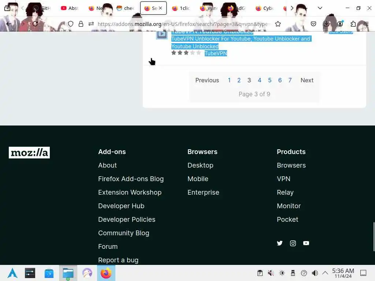Image resolution: width=375 pixels, height=281 pixels.
Task: Switch to the 1clic tab
Action: (181, 8)
